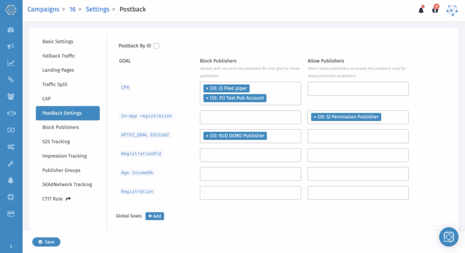465x253 pixels.
Task: Go to CAP section
Action: click(46, 99)
